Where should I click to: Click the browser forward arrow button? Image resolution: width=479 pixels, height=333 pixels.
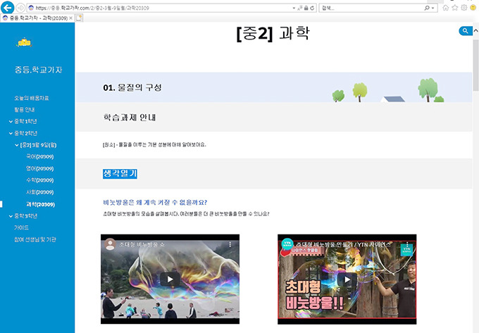tap(20, 8)
